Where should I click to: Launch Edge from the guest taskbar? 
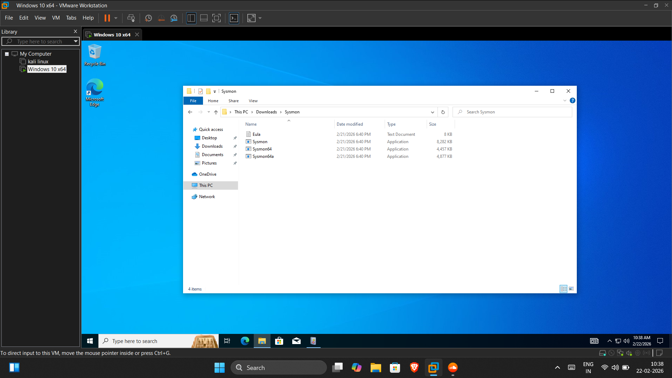click(245, 341)
